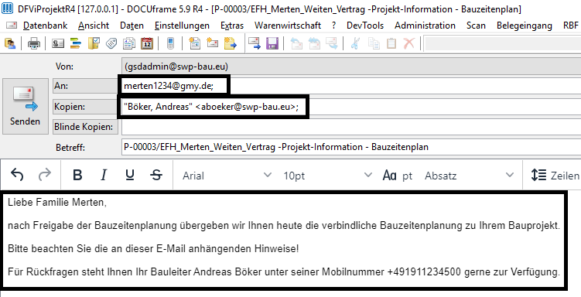Click the mobile phone toolbar icon
The height and width of the screenshot is (297, 581).
(170, 43)
